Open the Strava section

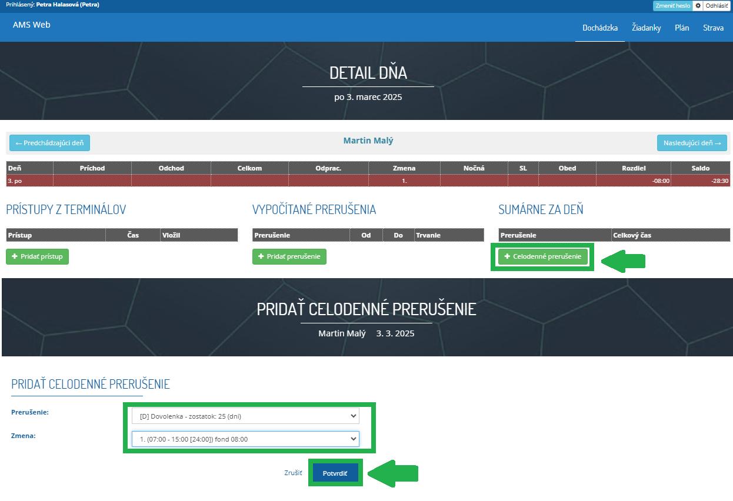tap(713, 28)
